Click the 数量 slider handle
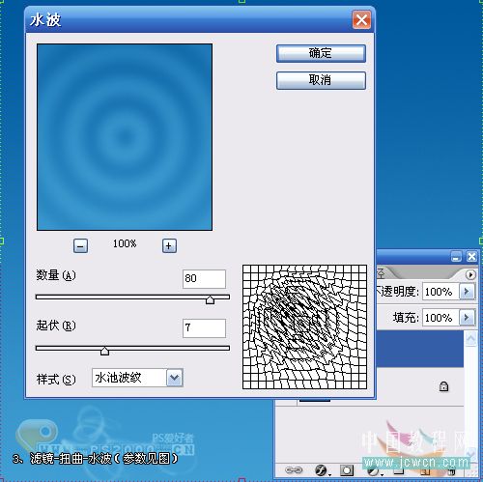483x482 pixels. click(210, 299)
